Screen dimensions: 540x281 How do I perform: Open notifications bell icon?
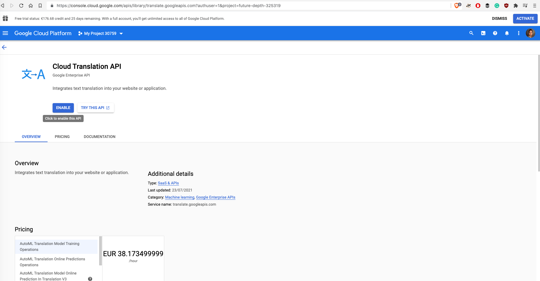(507, 33)
